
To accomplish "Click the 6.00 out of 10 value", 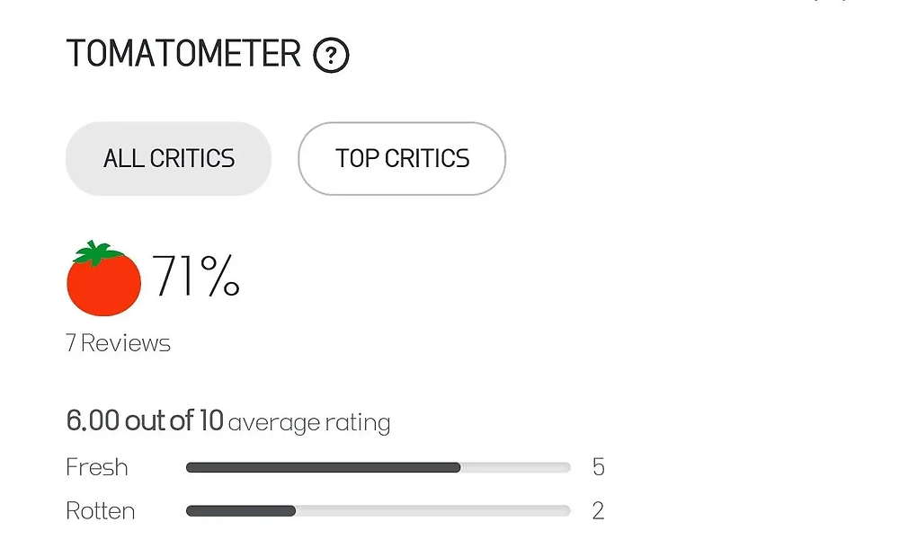I will tap(145, 420).
